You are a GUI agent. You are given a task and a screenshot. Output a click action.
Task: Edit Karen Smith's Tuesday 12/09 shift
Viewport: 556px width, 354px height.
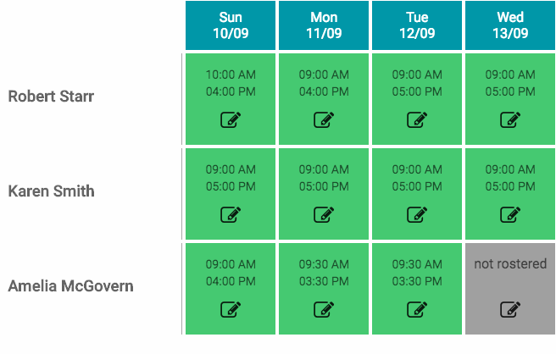pyautogui.click(x=416, y=214)
